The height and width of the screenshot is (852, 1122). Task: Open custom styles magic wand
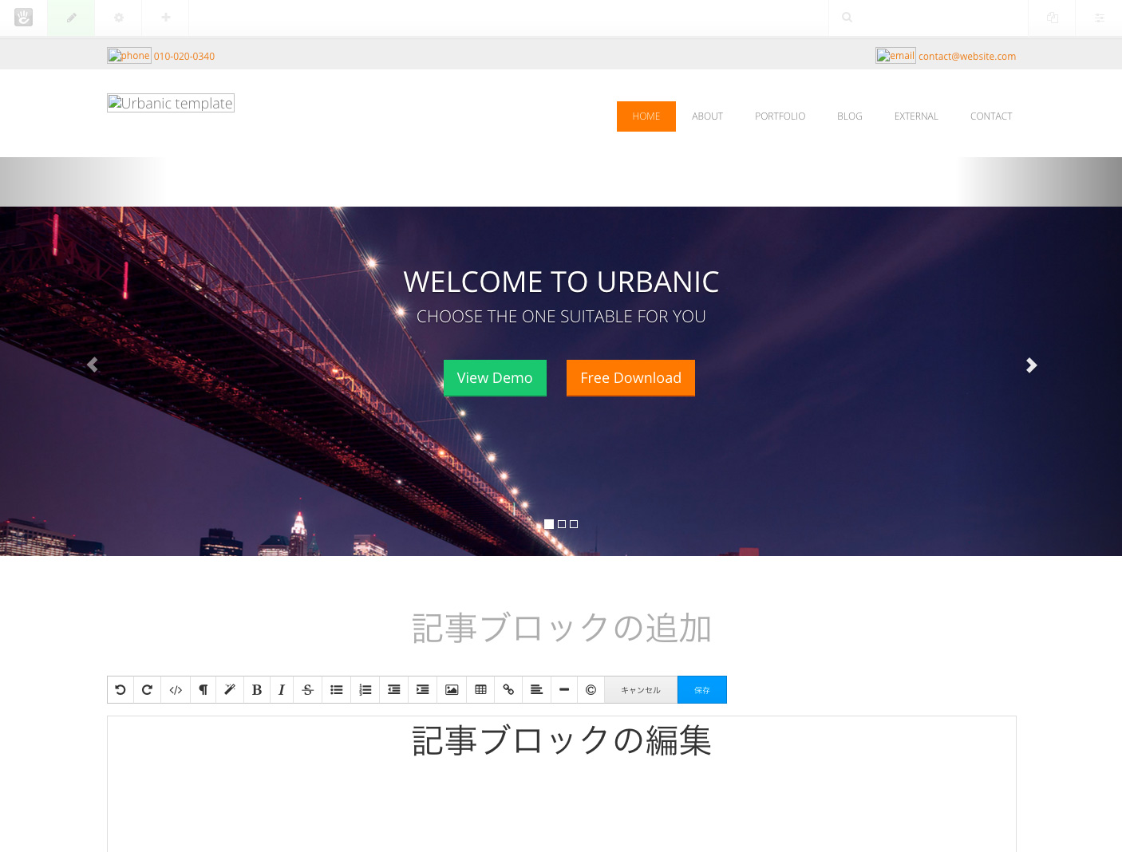(x=229, y=690)
